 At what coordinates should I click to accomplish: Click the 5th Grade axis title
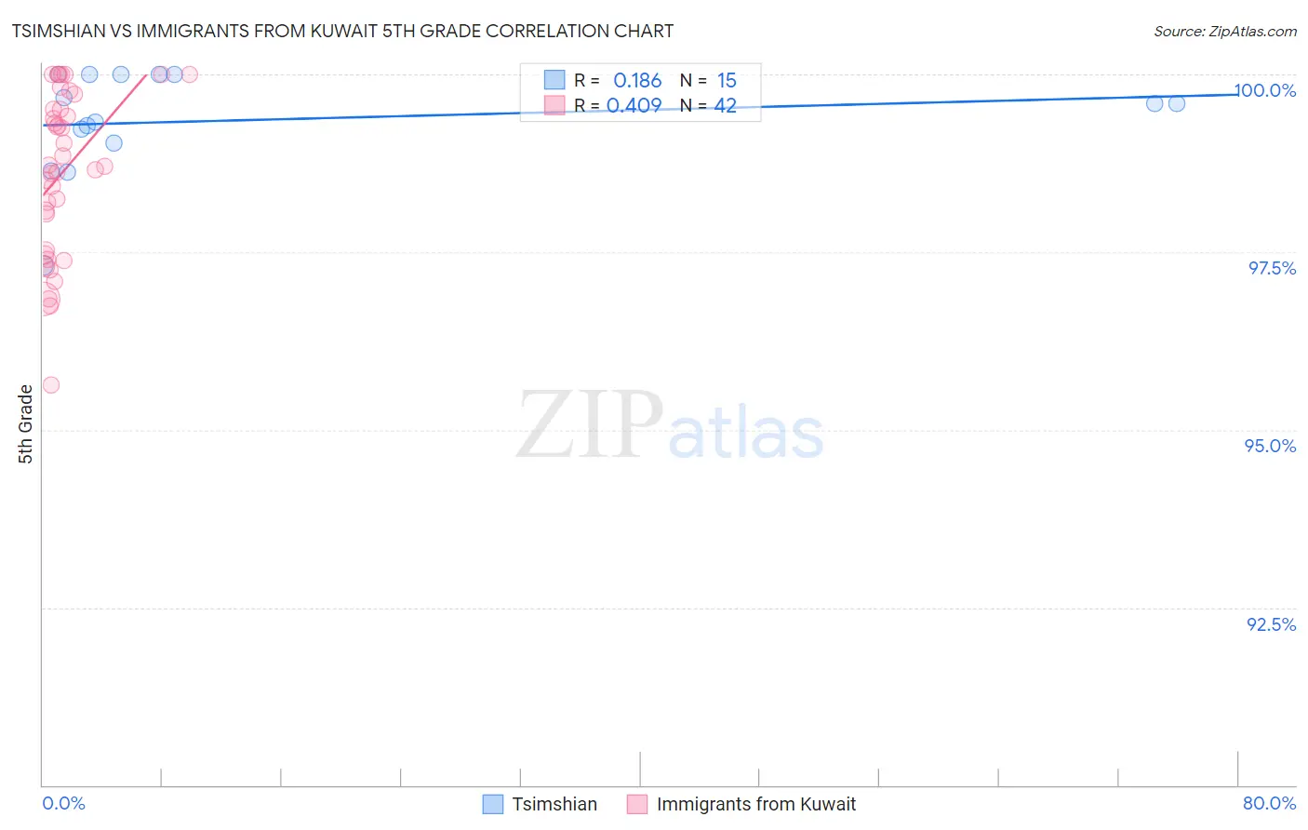coord(25,424)
